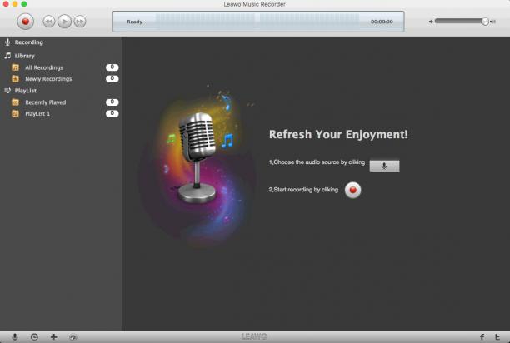
Task: Start recording with the red toolbar button
Action: coord(25,22)
